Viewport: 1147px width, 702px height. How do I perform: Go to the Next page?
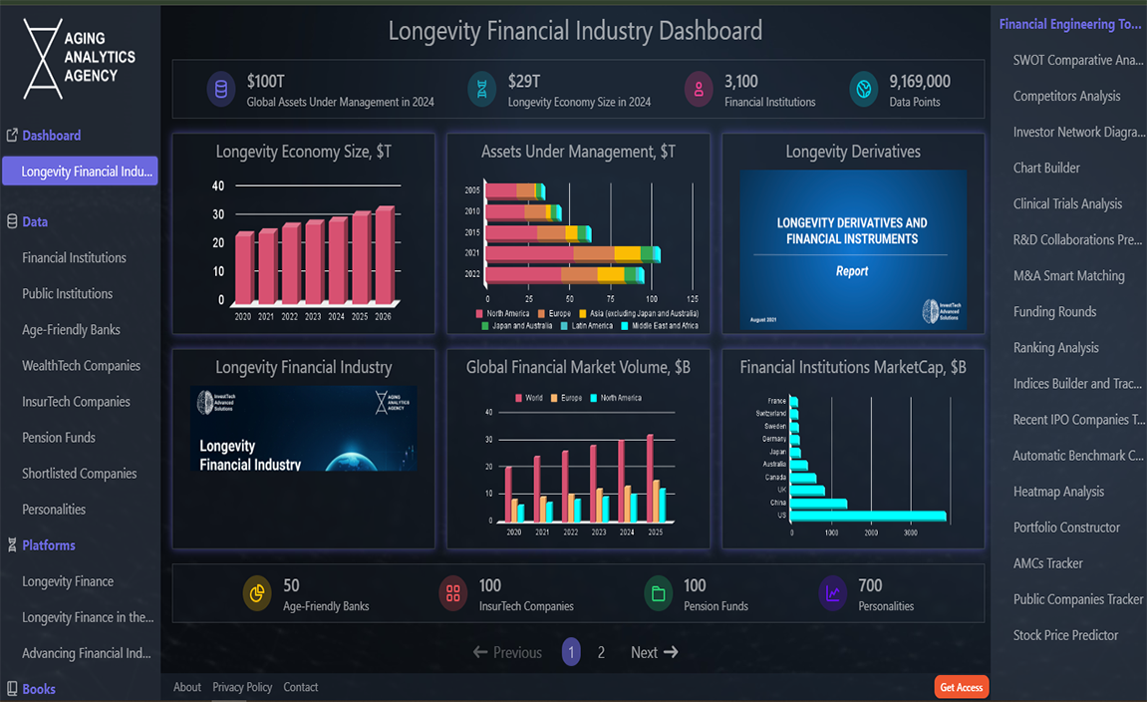(654, 652)
